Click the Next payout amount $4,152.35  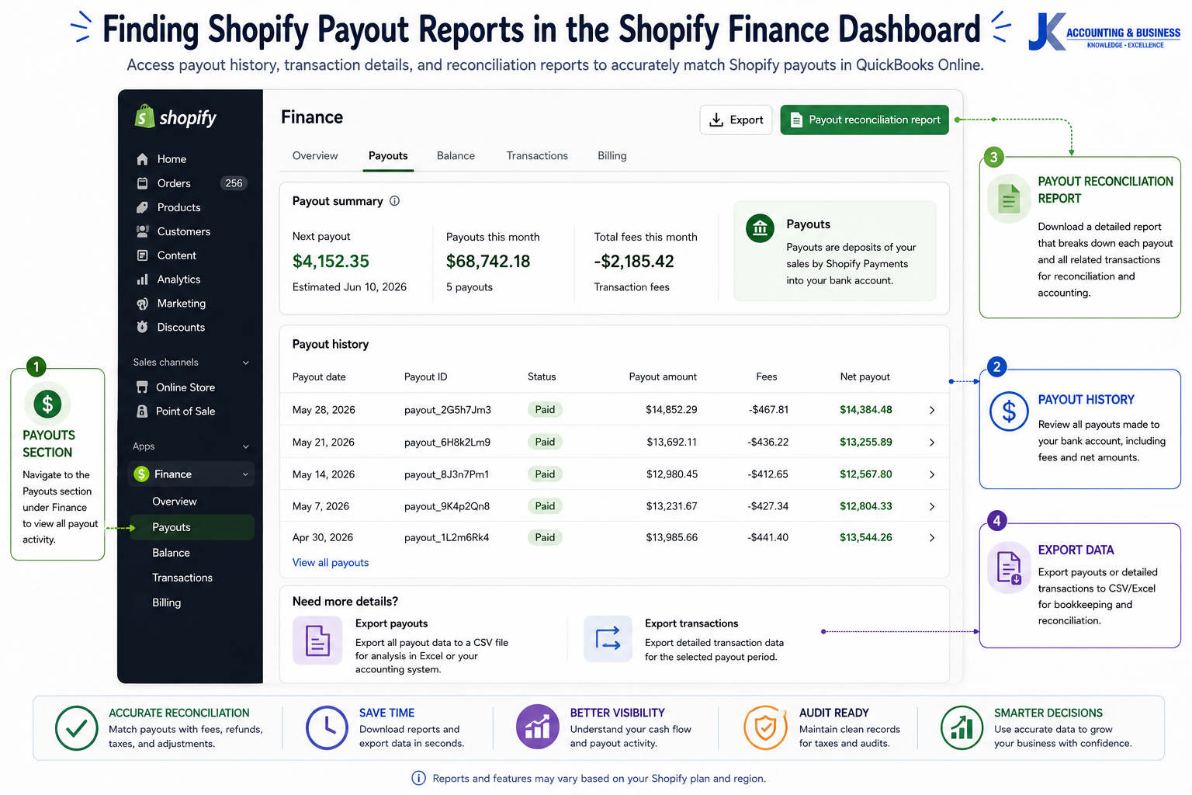coord(331,262)
